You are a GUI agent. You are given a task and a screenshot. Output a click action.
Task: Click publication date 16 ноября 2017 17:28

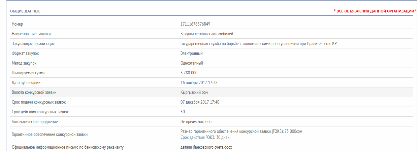pyautogui.click(x=199, y=83)
